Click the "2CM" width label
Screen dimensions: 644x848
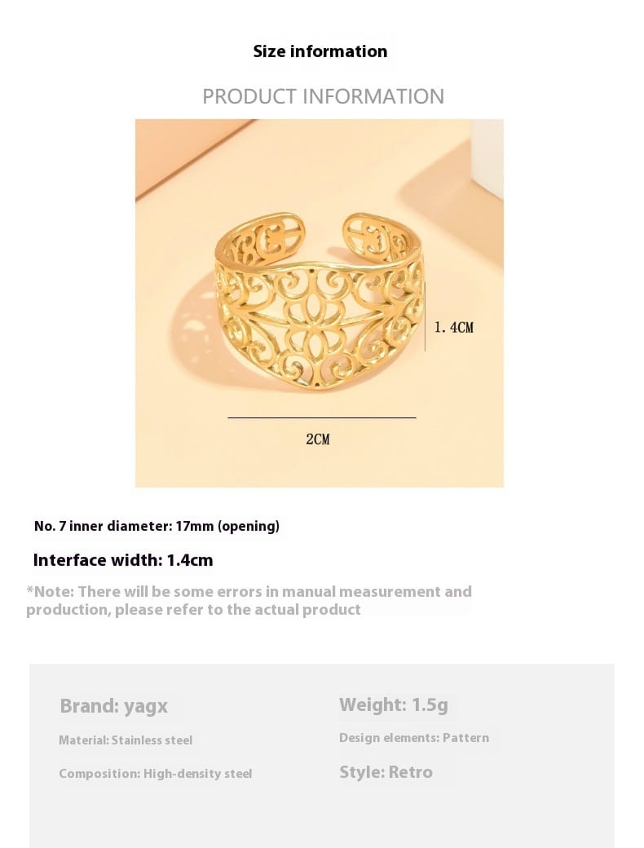click(x=318, y=439)
